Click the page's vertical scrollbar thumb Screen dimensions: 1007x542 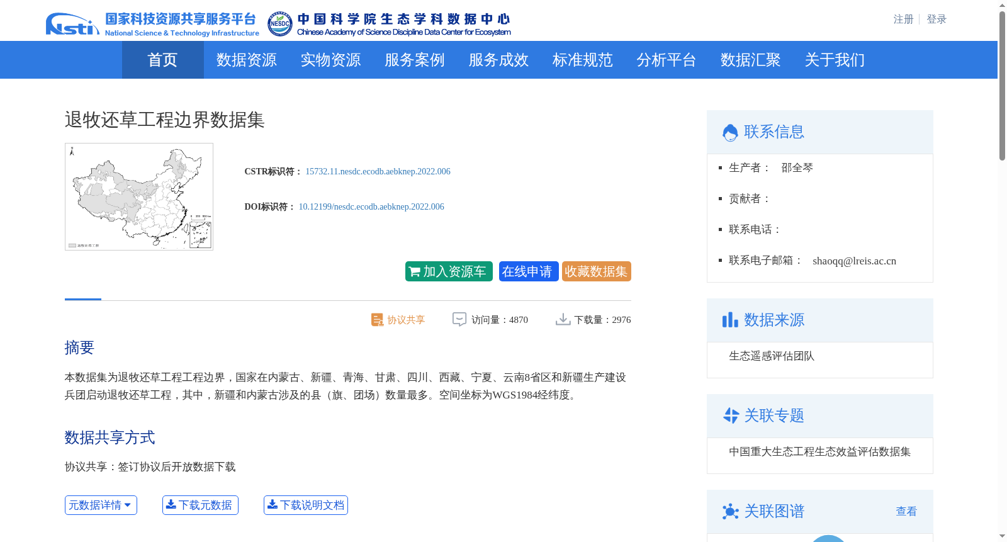(1002, 85)
